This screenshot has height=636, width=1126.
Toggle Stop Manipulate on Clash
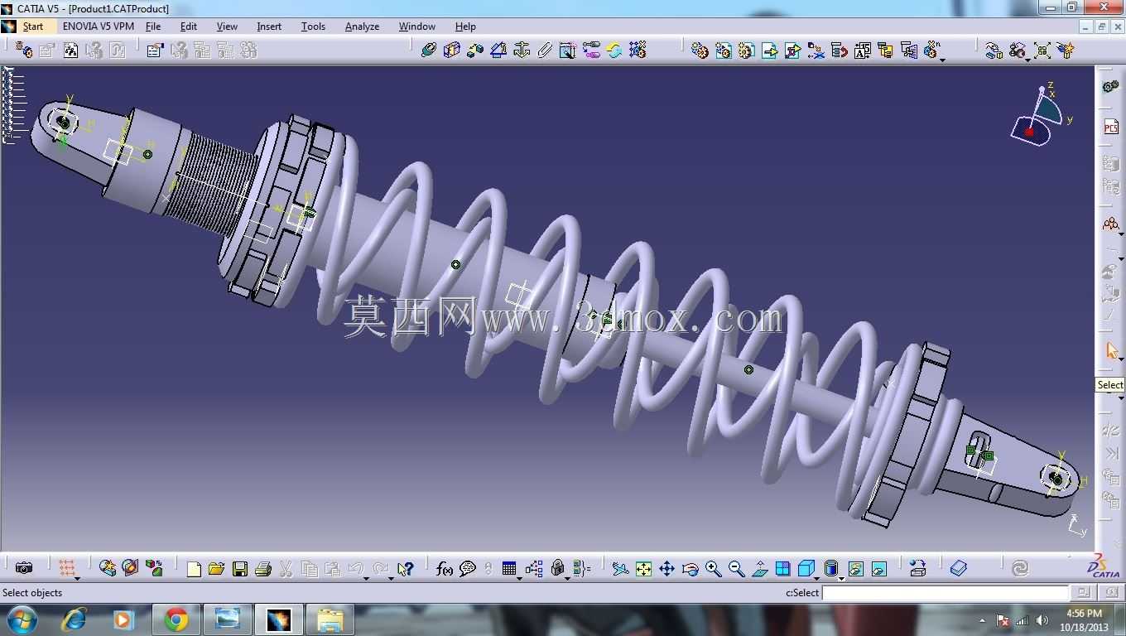1066,51
